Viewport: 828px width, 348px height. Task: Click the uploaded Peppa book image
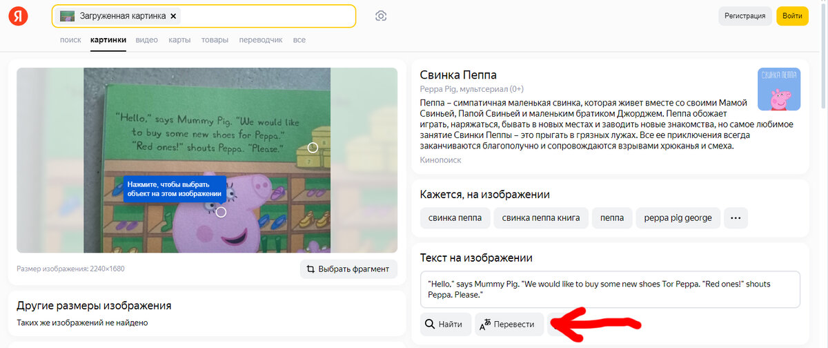pyautogui.click(x=207, y=160)
